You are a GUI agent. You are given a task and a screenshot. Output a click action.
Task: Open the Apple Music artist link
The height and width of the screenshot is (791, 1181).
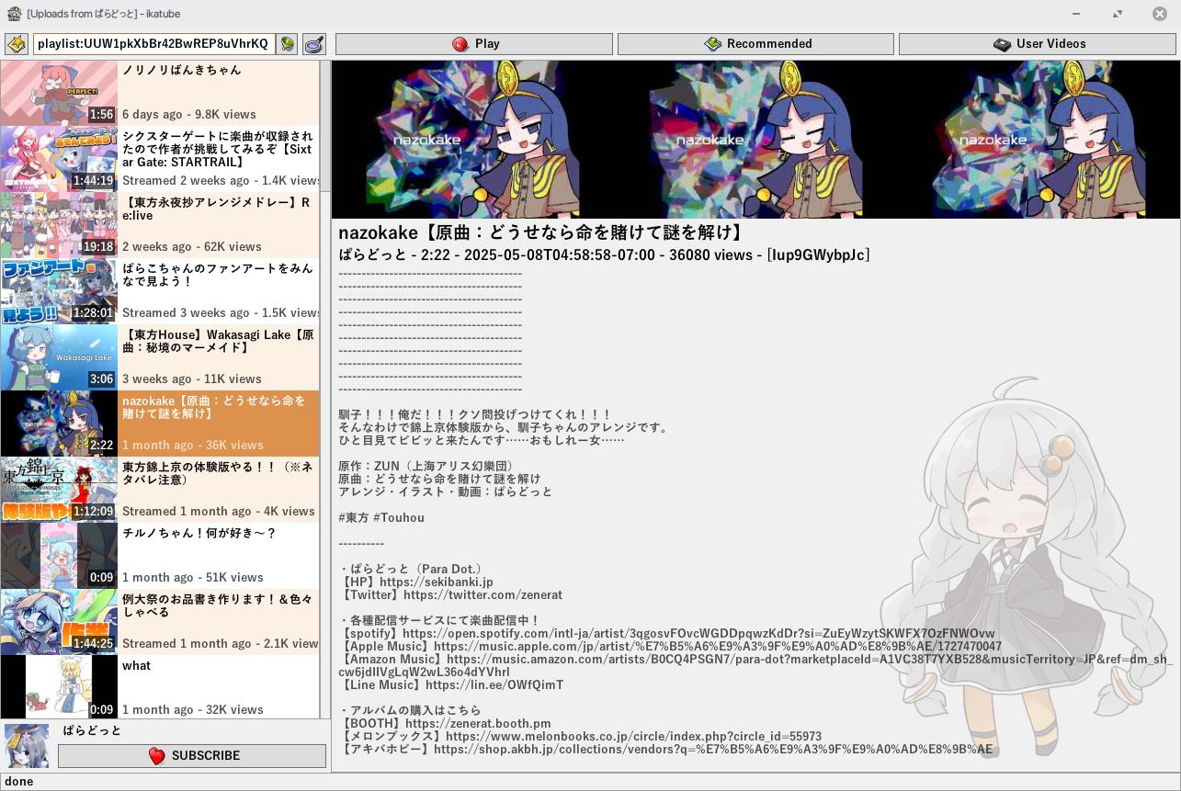[718, 647]
